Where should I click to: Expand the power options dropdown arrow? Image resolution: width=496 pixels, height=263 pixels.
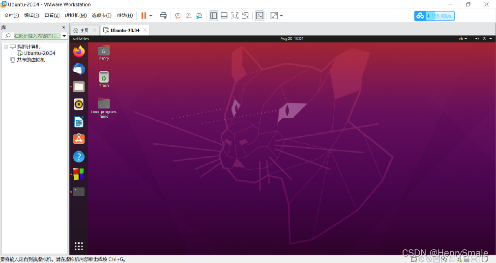[x=151, y=16]
